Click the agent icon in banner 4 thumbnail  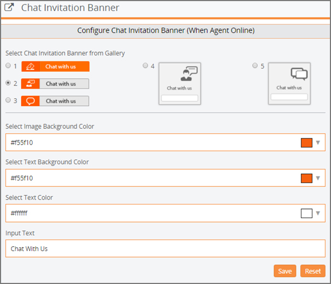pos(189,74)
